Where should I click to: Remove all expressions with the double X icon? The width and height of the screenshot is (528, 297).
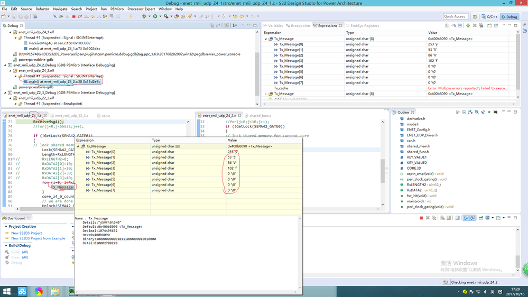click(x=481, y=25)
